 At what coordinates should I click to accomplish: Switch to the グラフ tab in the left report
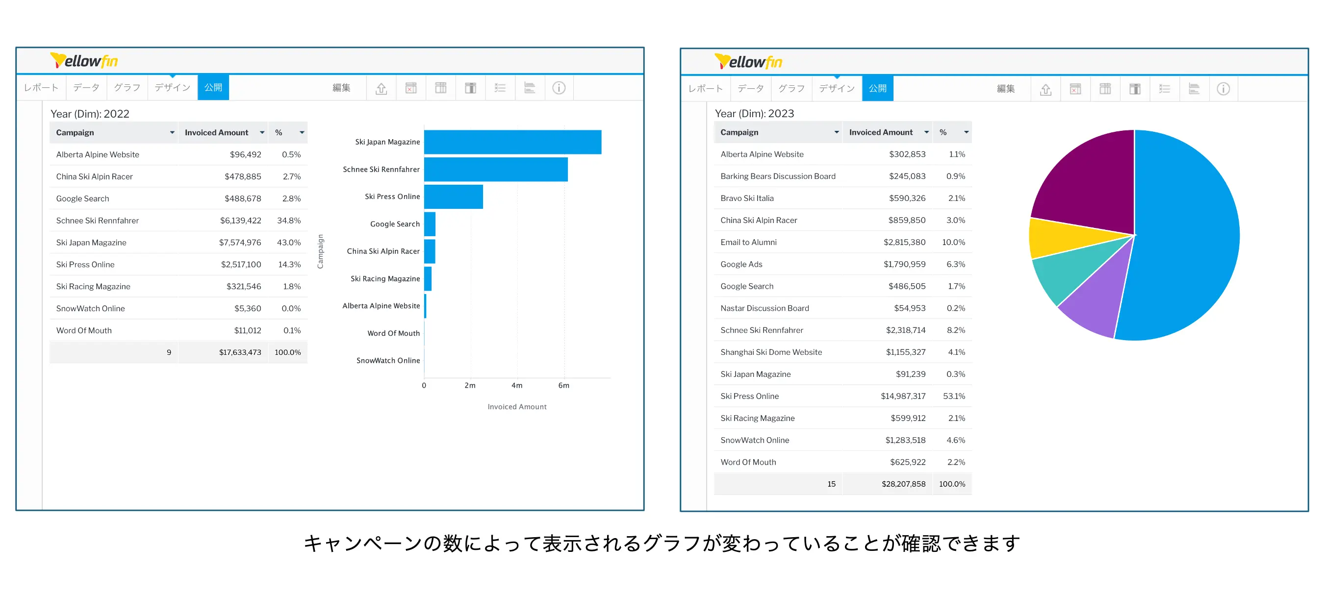pyautogui.click(x=127, y=88)
